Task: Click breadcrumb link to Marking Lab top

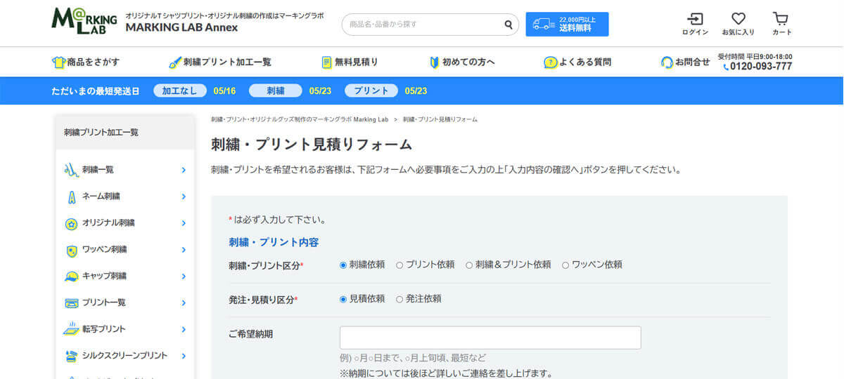Action: (x=300, y=119)
